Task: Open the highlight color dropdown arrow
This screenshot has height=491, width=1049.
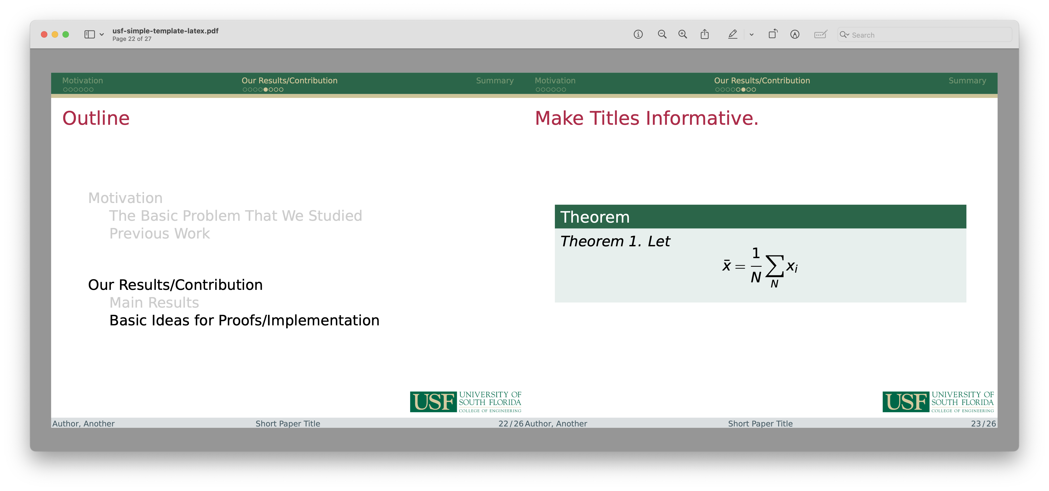Action: click(751, 35)
